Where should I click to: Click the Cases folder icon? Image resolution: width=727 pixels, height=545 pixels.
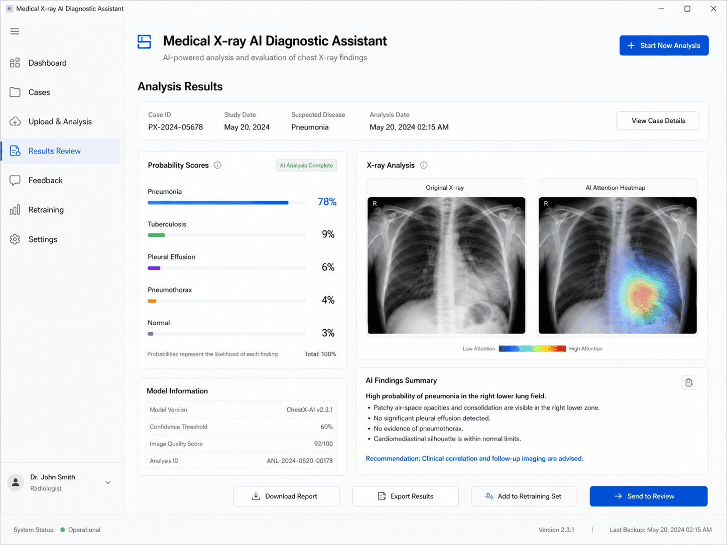[15, 92]
